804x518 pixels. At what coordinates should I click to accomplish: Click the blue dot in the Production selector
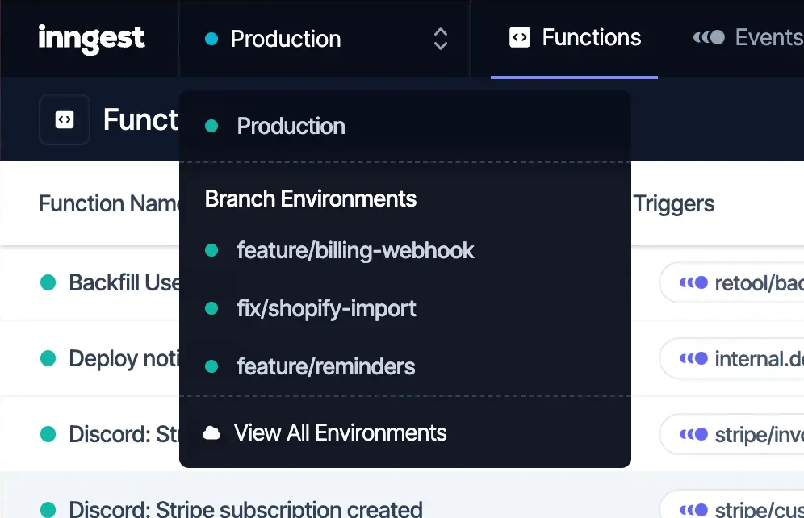(x=211, y=39)
